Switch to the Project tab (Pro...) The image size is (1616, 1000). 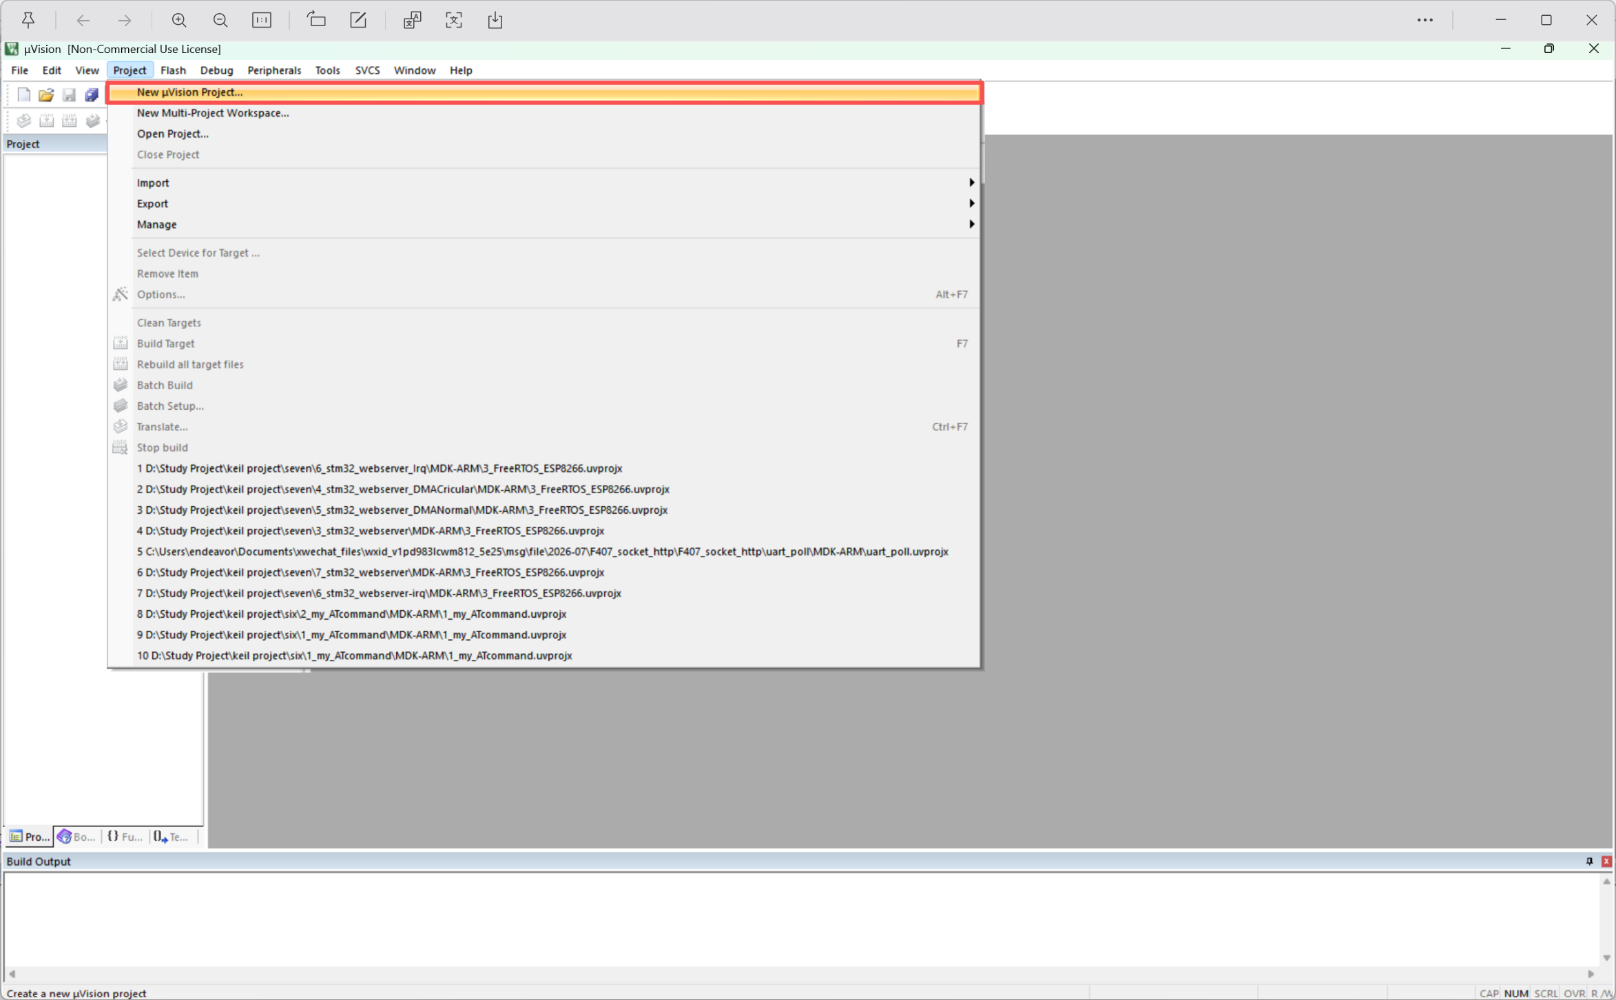point(30,837)
